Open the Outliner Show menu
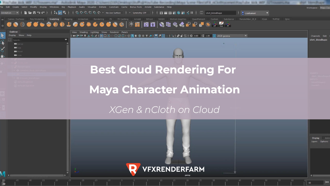The width and height of the screenshot is (330, 186). (x=21, y=35)
